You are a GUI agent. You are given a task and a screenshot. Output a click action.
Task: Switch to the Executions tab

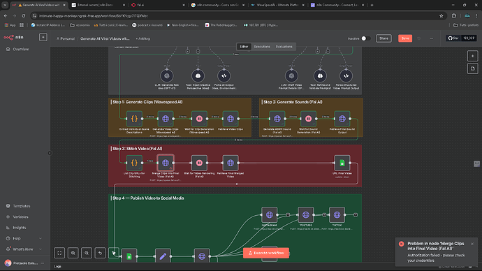point(262,47)
